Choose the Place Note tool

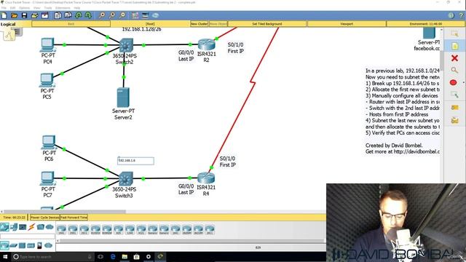pos(454,46)
